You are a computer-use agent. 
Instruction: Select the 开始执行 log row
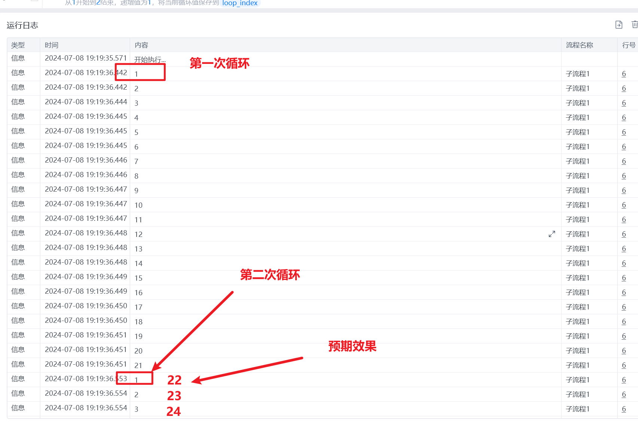point(322,59)
